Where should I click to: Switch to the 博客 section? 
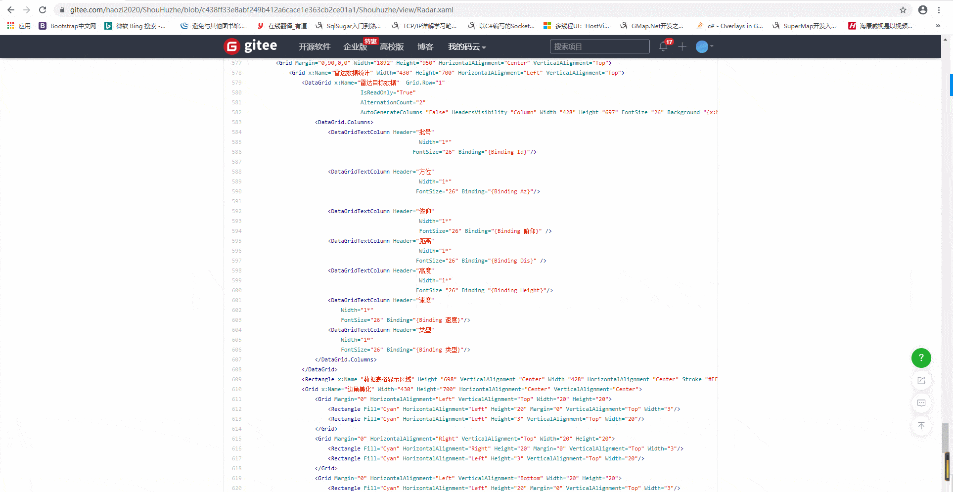click(425, 46)
